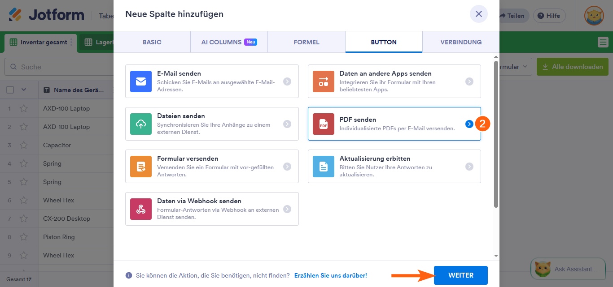Screen dimensions: 613x287
Task: Click the blue arrow on PDF senden
Action: coord(469,124)
